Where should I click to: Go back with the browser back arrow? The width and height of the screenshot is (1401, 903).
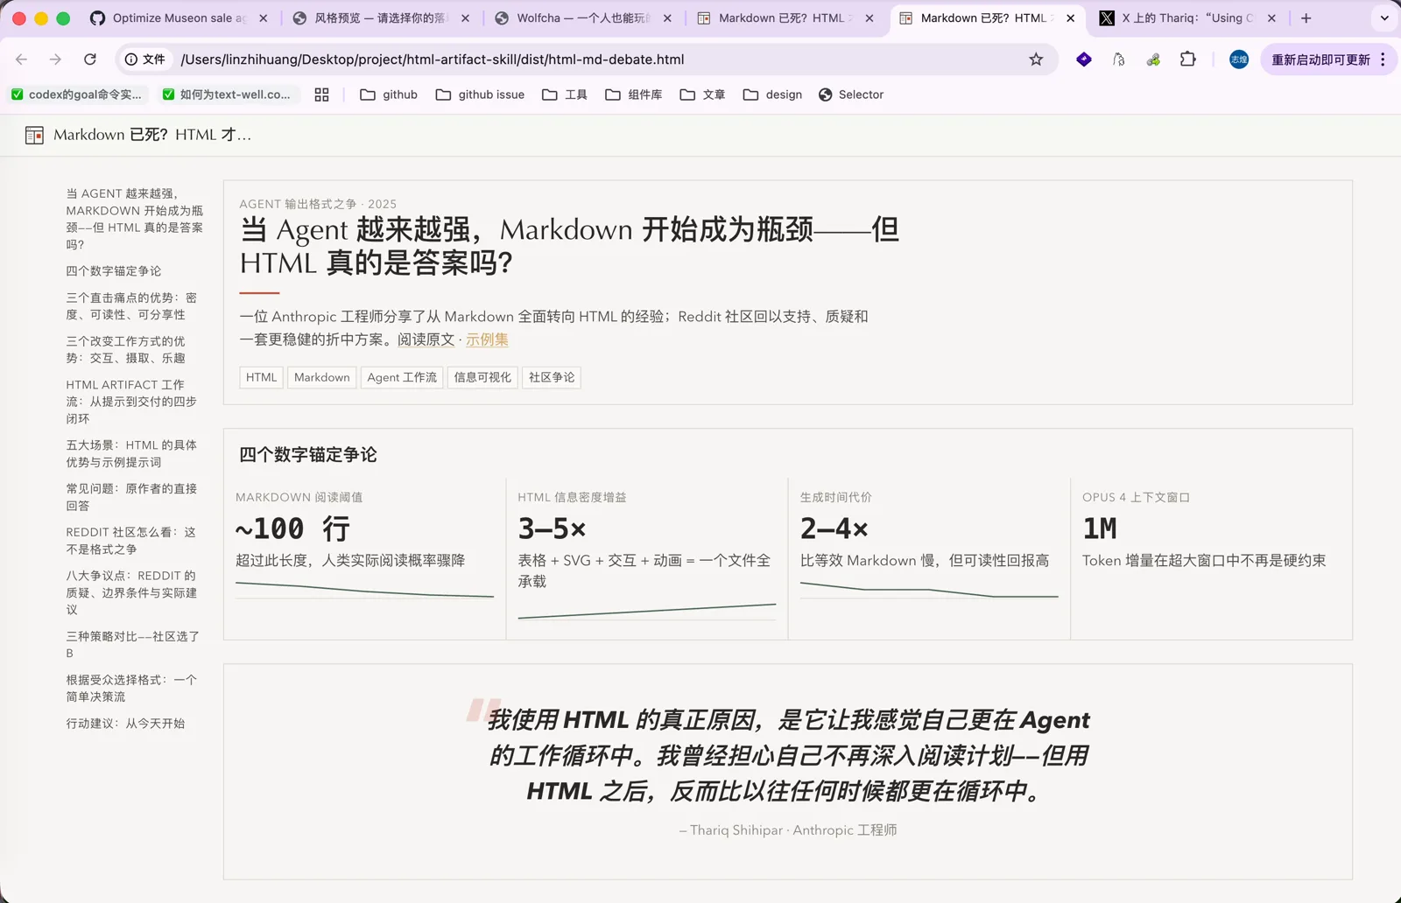pos(22,59)
